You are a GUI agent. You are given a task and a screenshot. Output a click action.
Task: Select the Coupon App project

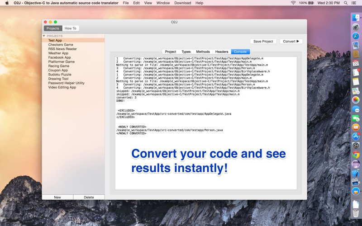click(x=73, y=70)
